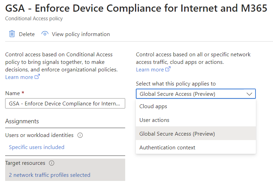Open the left Learn more link
The image size is (273, 183).
19,77
